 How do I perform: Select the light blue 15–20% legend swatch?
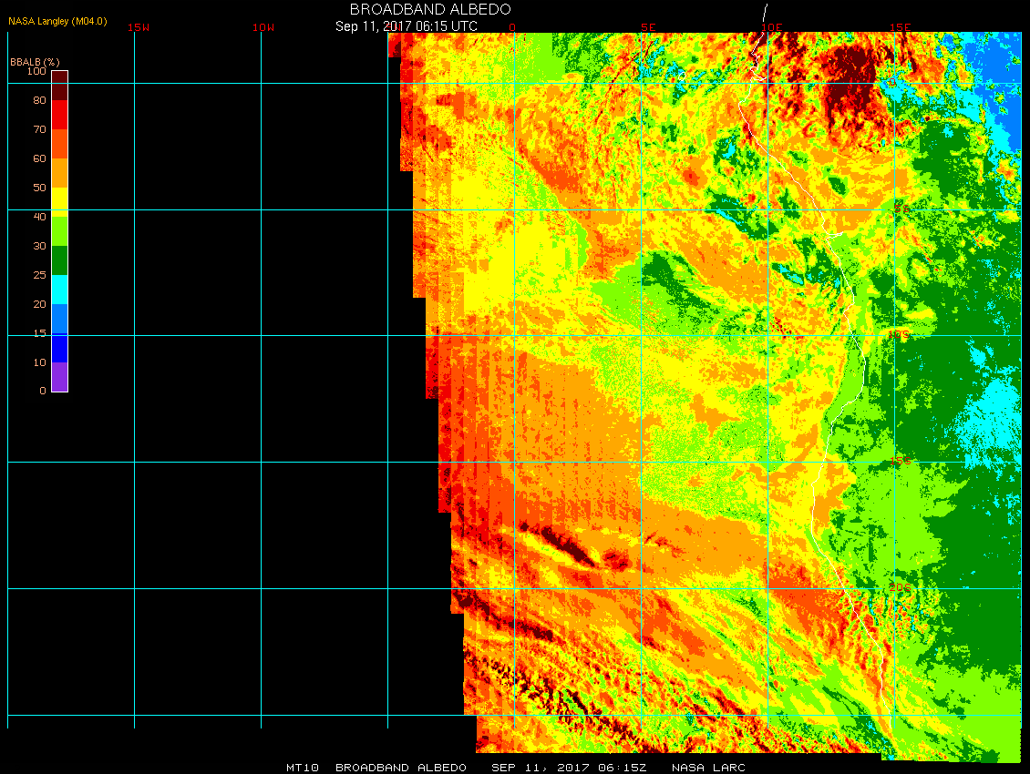[x=60, y=319]
